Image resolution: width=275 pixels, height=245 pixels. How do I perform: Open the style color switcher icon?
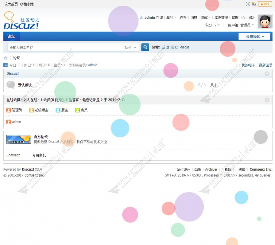[x=254, y=4]
